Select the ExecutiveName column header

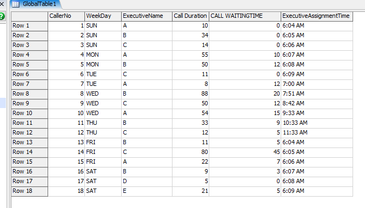[x=147, y=16]
